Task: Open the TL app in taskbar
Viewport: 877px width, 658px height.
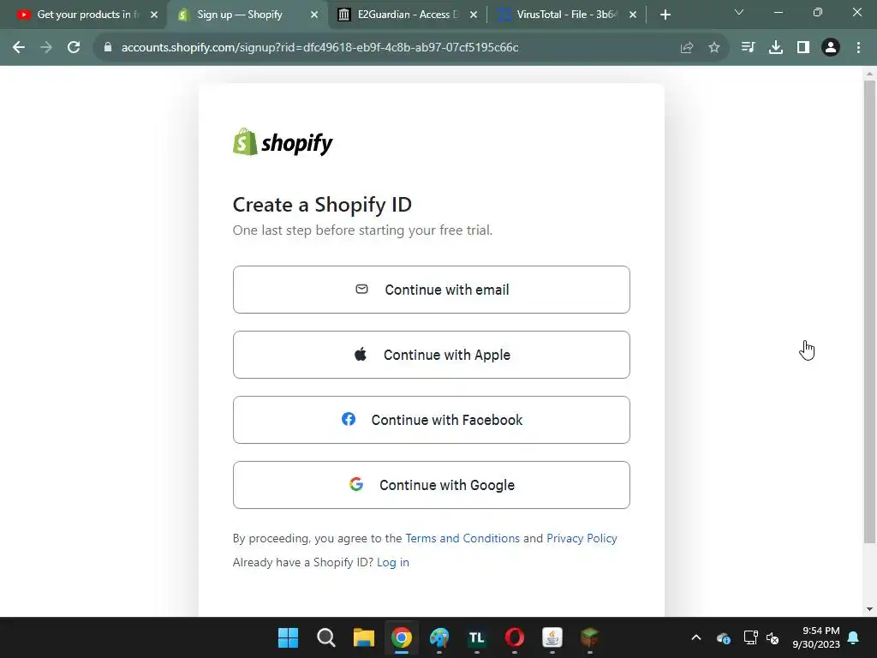Action: click(x=476, y=637)
